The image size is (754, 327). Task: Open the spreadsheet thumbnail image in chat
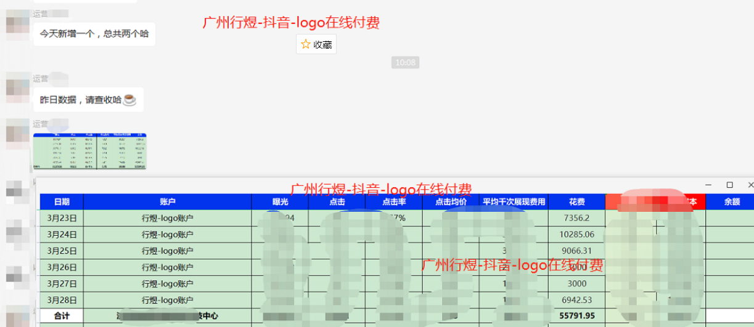[90, 151]
